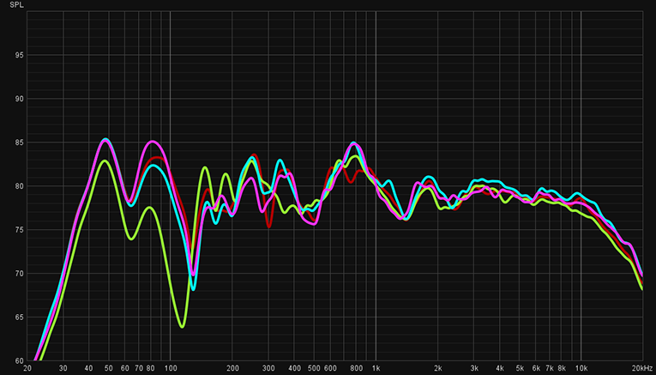656x375 pixels.
Task: Click the 2k label on the frequency axis
Action: tap(437, 368)
